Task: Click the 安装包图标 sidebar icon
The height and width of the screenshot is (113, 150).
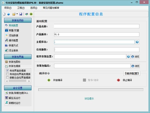Action: (6, 62)
